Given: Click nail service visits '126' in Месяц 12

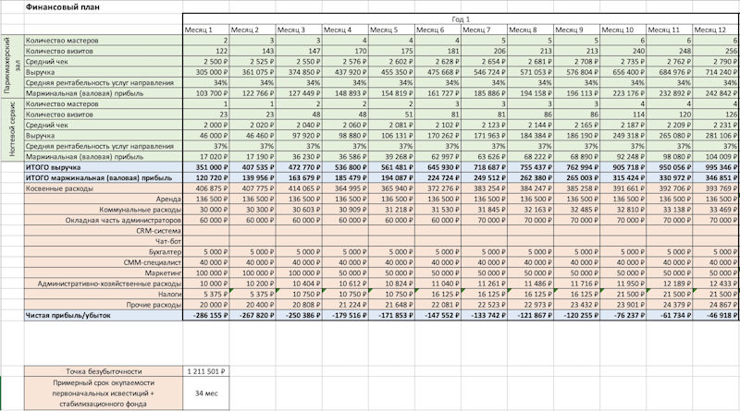Looking at the screenshot, I should pyautogui.click(x=715, y=114).
